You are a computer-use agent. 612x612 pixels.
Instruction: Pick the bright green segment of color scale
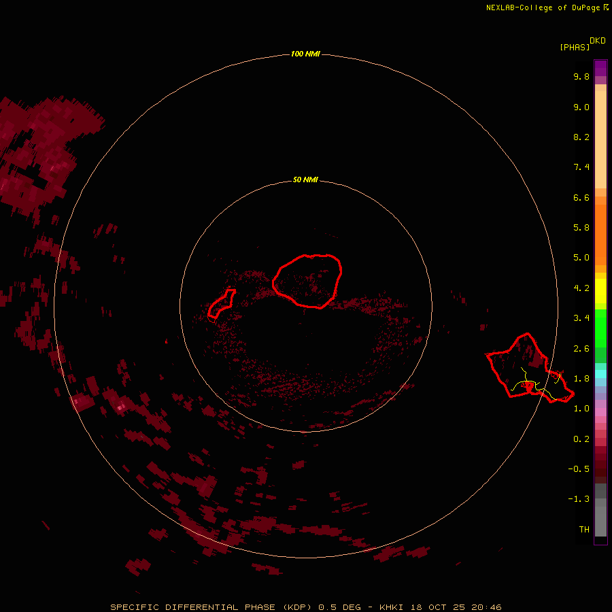coord(600,328)
